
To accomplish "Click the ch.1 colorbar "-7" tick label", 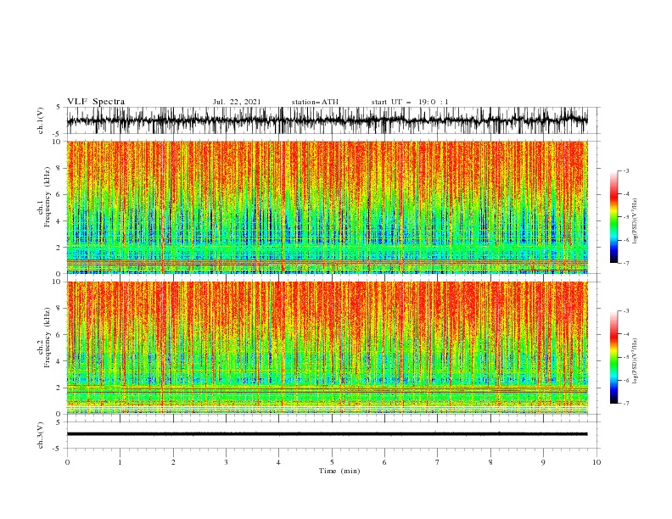I will point(626,263).
